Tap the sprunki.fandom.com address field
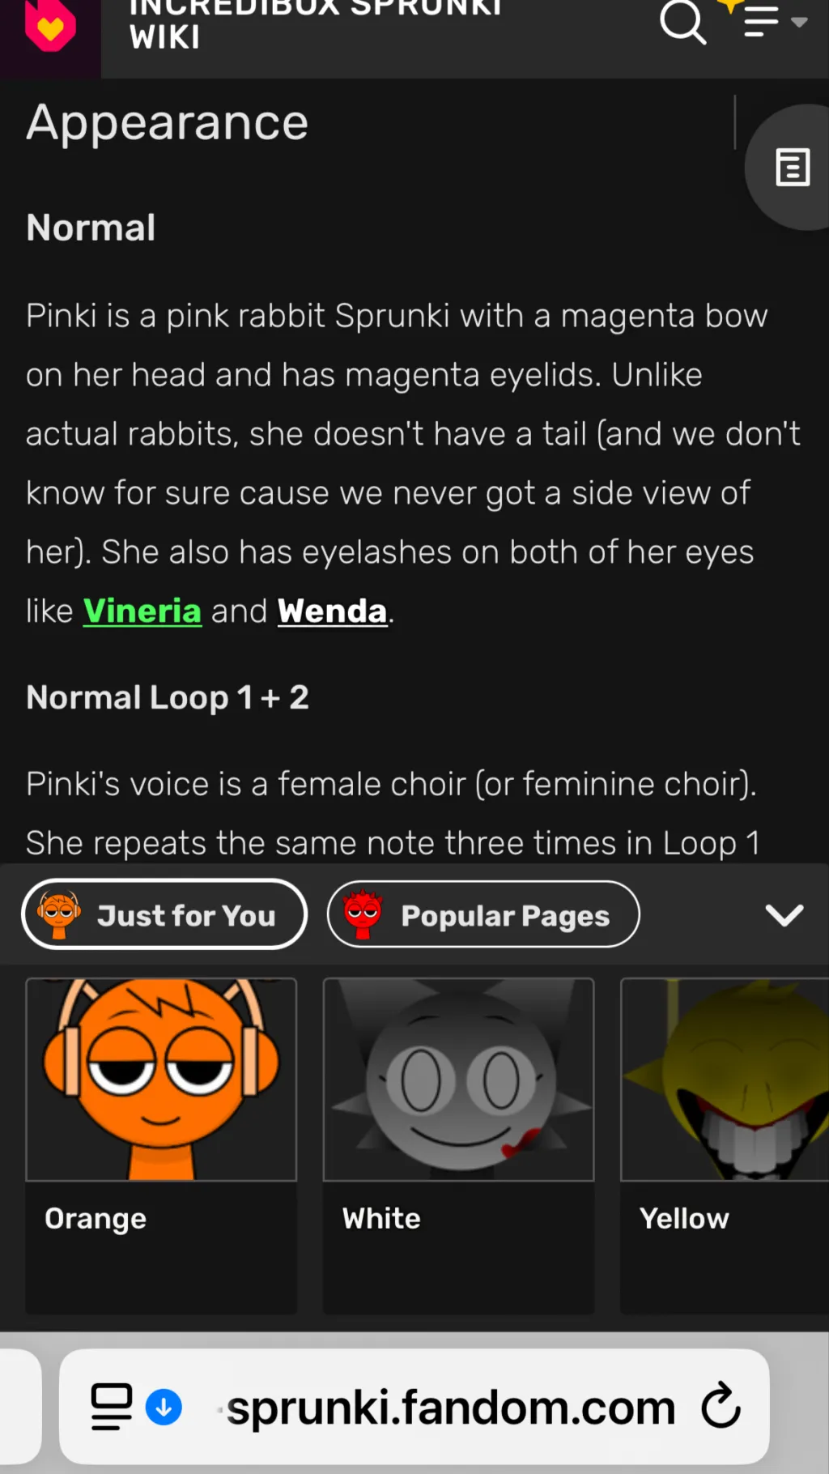 [x=414, y=1407]
